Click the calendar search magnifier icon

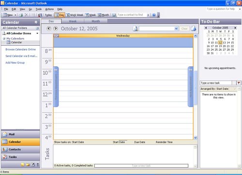point(136,29)
